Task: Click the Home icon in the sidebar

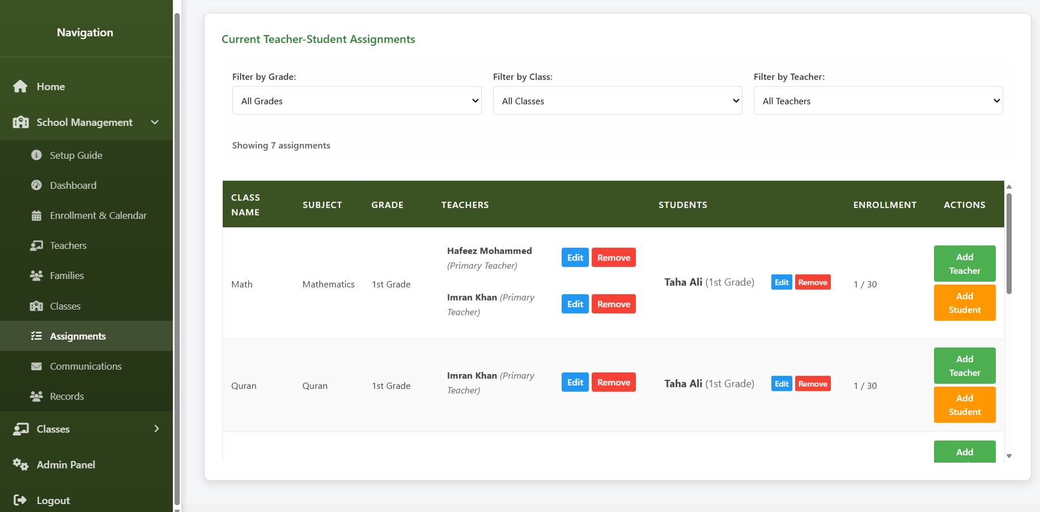Action: point(20,86)
